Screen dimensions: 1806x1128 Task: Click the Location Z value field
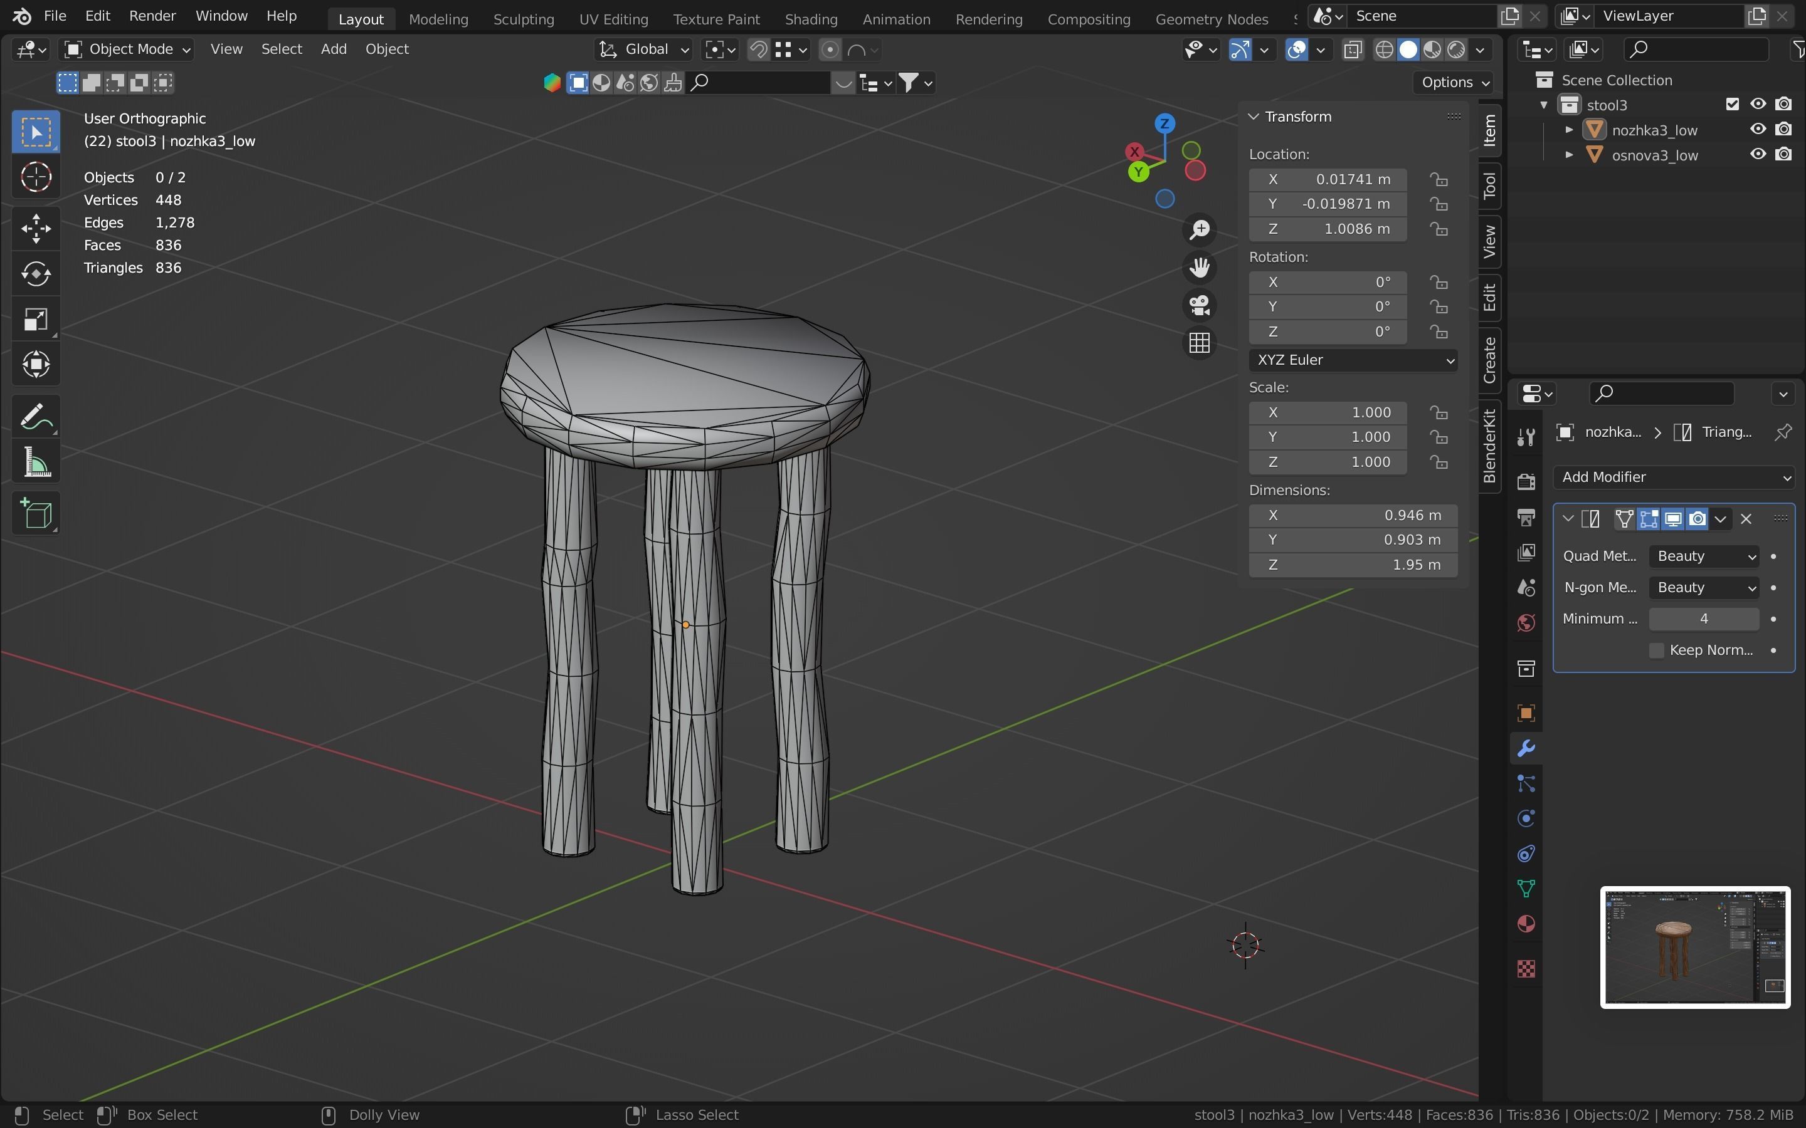(1328, 229)
